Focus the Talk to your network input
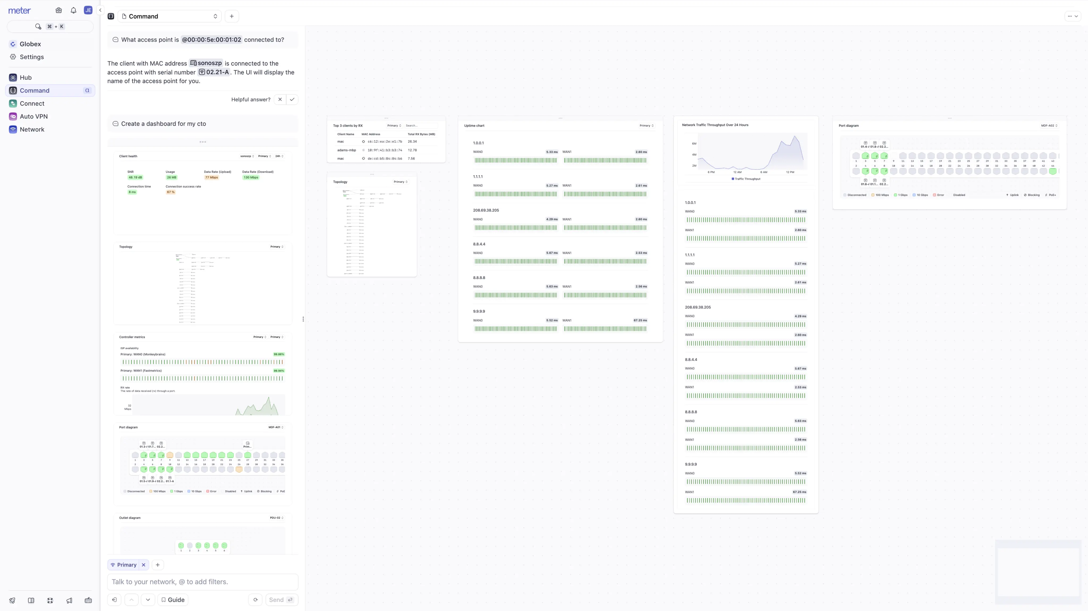Screen dimensions: 1088x611 tap(203, 582)
